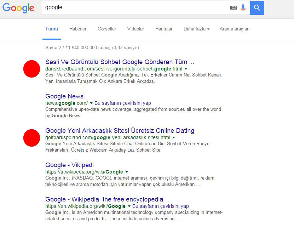294x227 pixels.
Task: Click in the search box containing google
Action: [134, 7]
